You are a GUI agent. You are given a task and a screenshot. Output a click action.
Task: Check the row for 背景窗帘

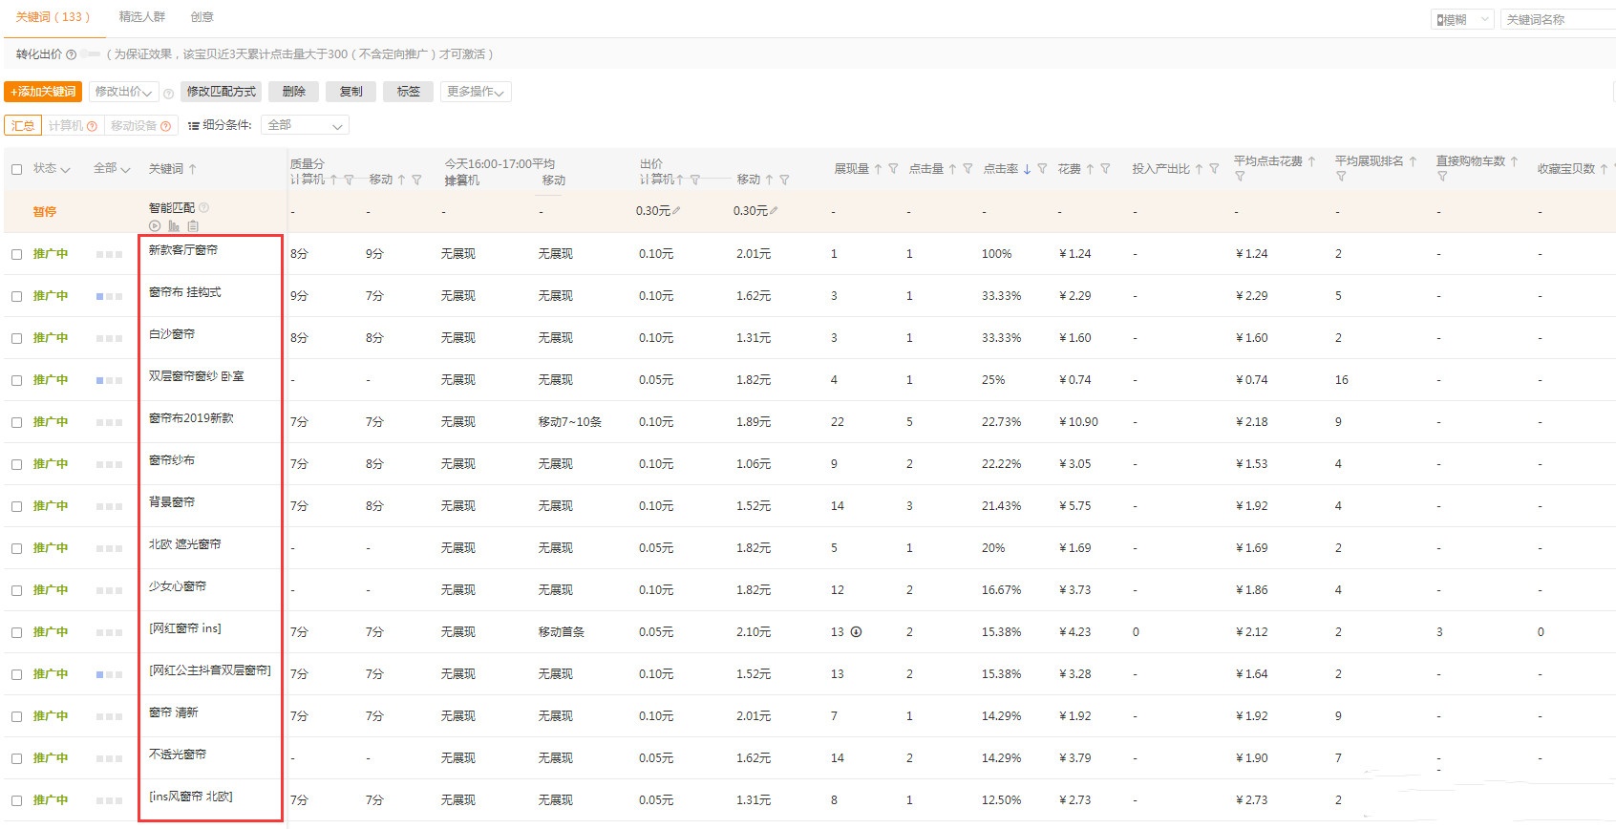[16, 506]
